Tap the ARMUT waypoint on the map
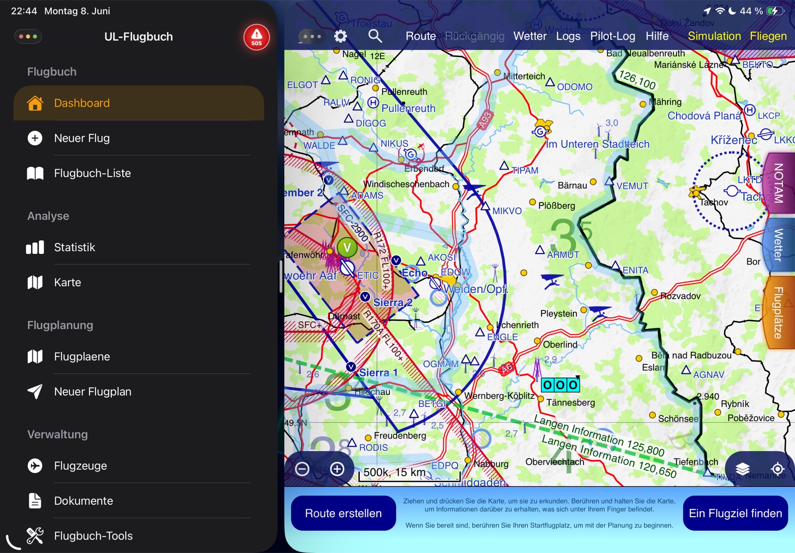Screen dimensions: 795x553 pos(540,249)
